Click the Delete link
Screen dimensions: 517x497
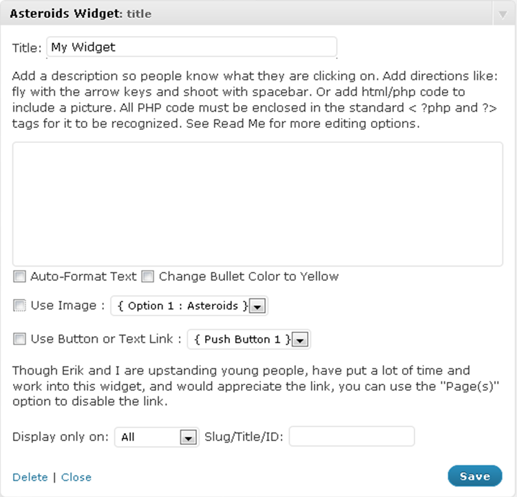pyautogui.click(x=30, y=477)
